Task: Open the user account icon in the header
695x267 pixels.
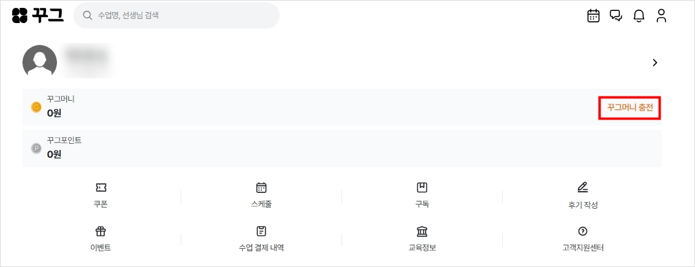Action: 661,16
